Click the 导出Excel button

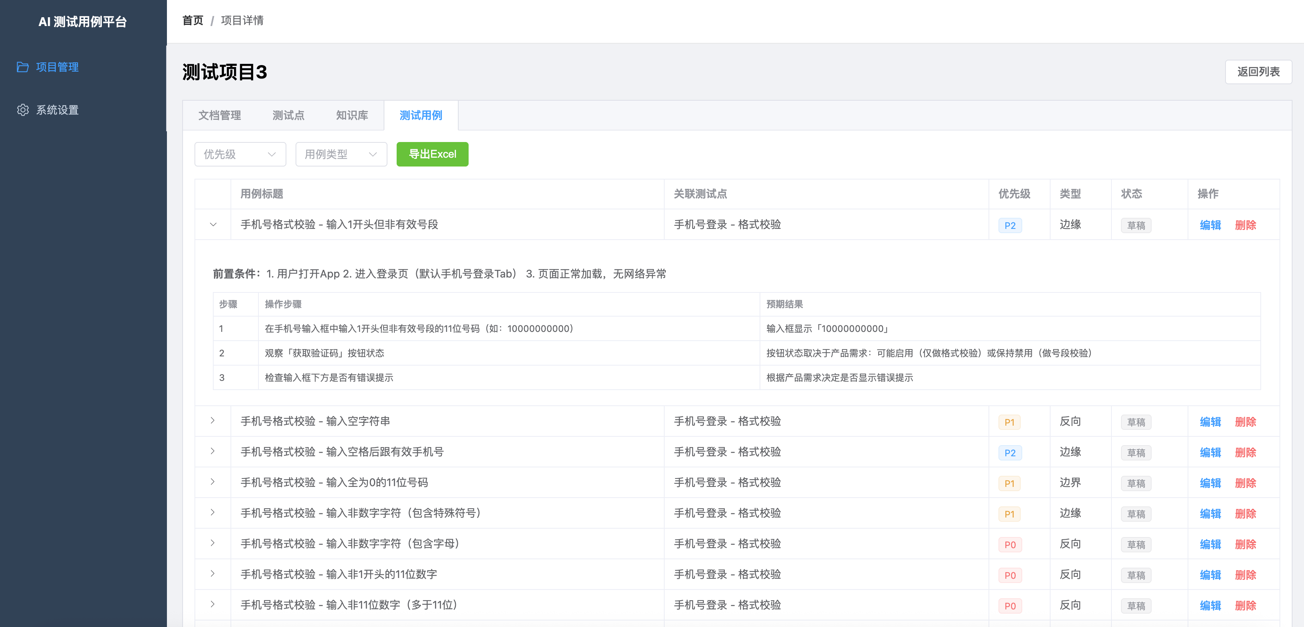432,154
